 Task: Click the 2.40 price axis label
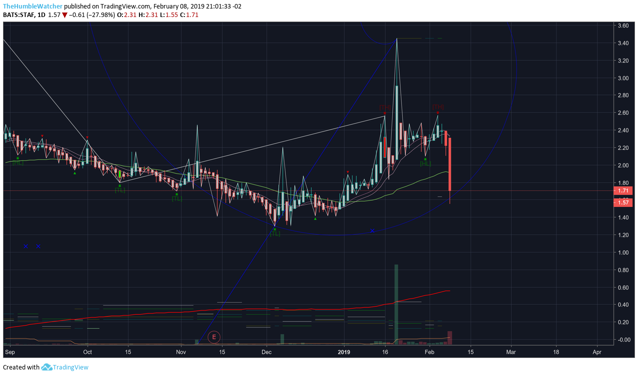[x=623, y=130]
